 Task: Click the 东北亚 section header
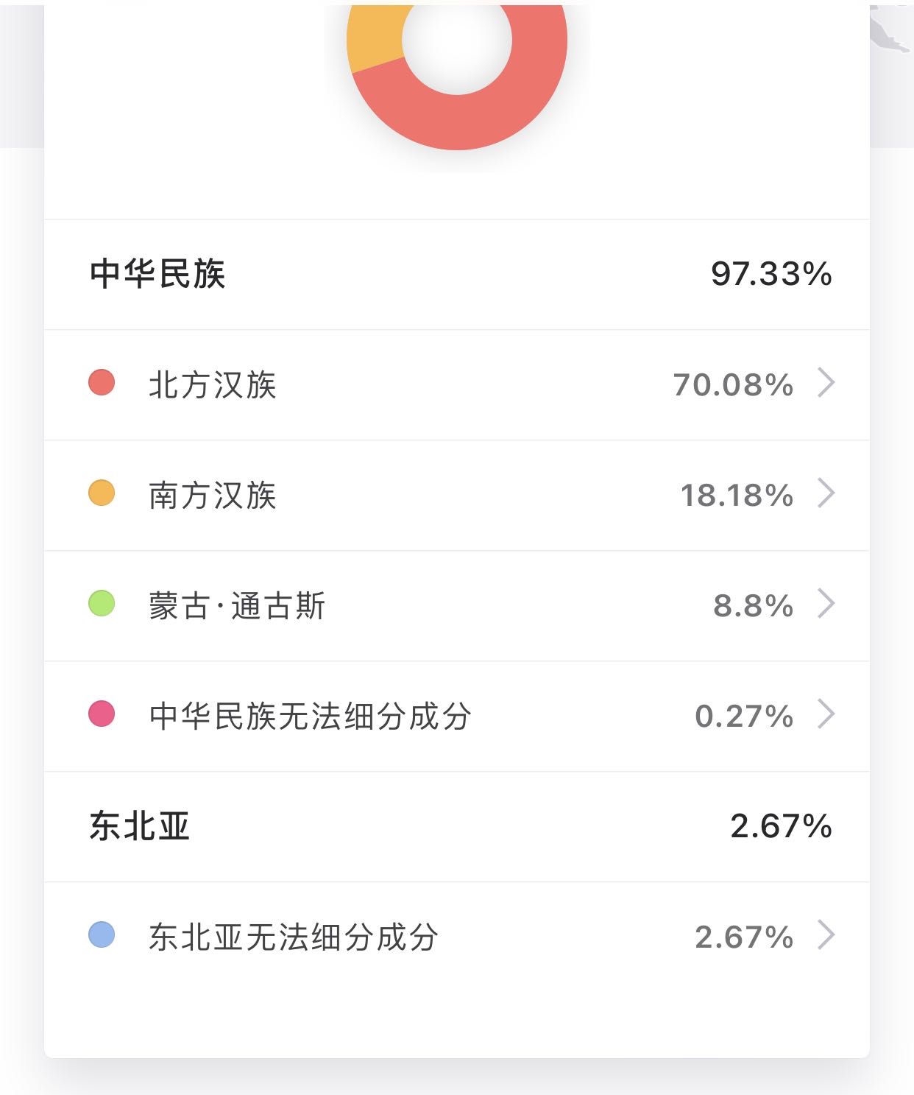tap(140, 826)
